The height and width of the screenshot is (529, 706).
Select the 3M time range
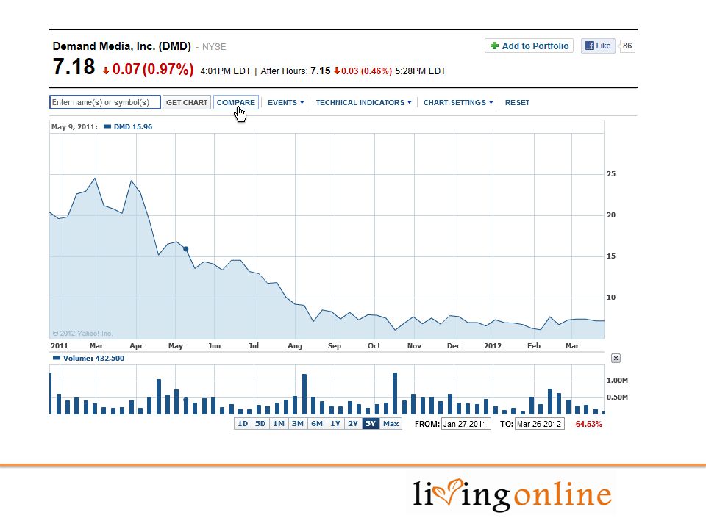298,424
